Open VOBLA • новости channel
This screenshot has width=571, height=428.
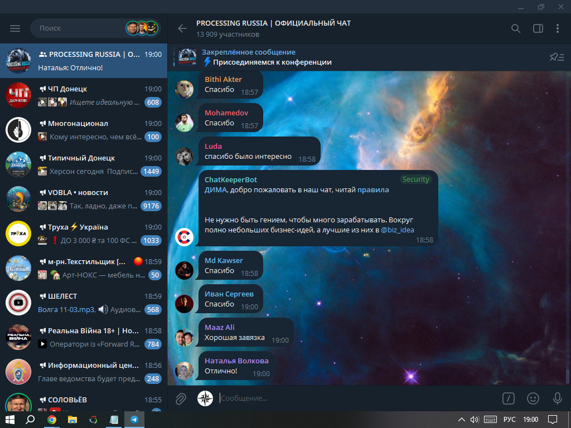(x=84, y=199)
